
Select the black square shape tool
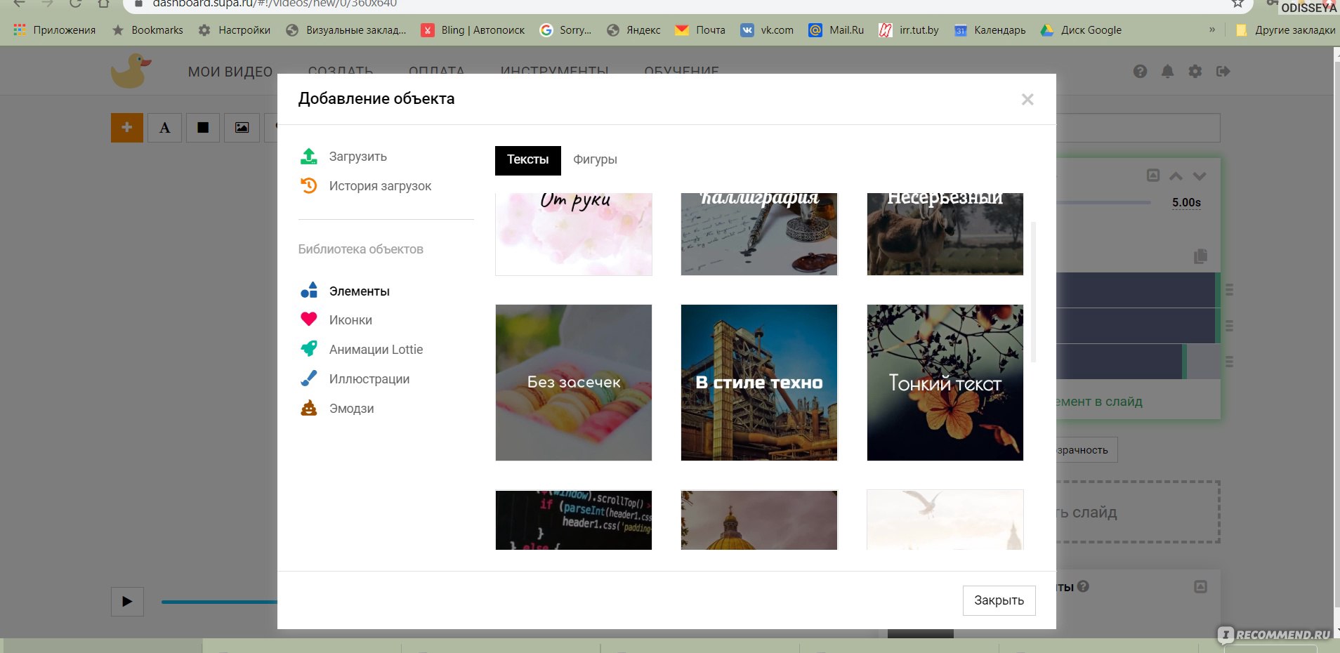pyautogui.click(x=203, y=128)
